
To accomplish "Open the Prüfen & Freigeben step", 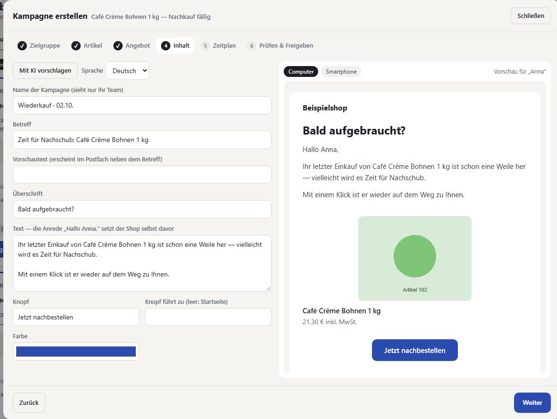I will (280, 45).
